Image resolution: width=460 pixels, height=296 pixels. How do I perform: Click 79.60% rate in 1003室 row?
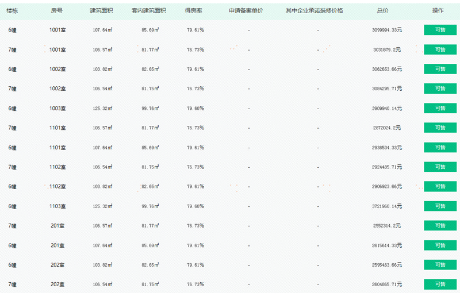195,108
